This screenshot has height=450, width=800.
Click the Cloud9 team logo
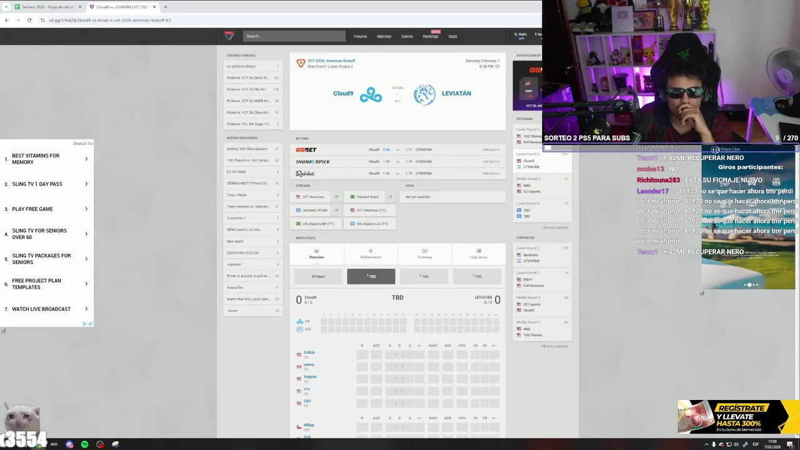coord(371,94)
